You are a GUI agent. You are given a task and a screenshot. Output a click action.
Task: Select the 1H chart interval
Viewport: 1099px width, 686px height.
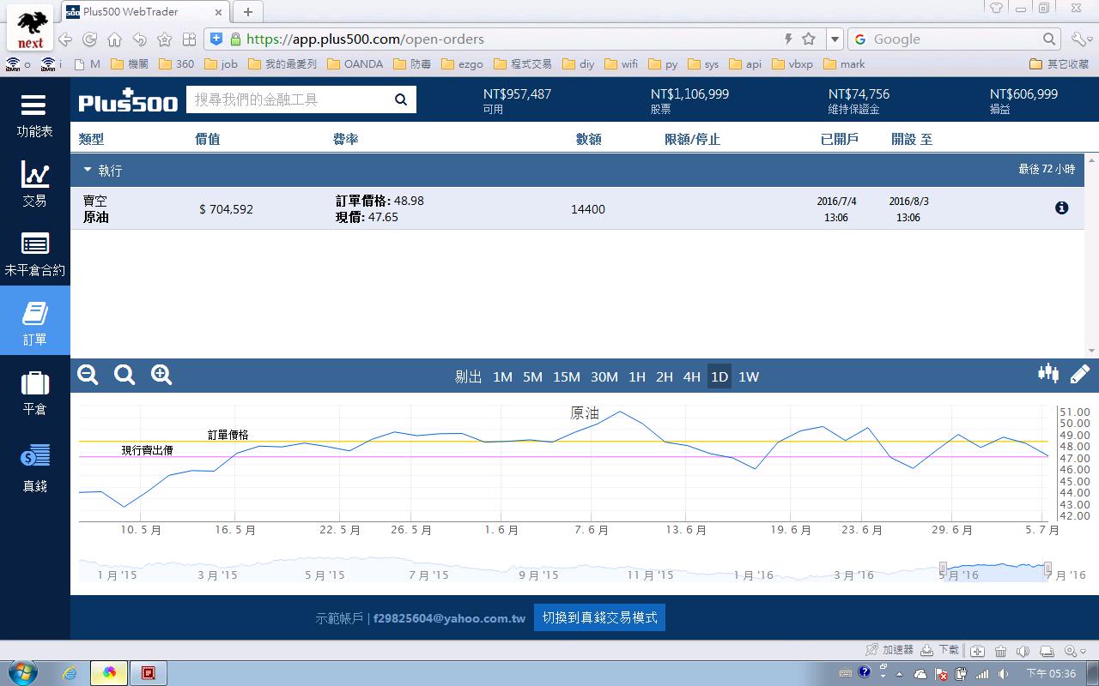637,376
